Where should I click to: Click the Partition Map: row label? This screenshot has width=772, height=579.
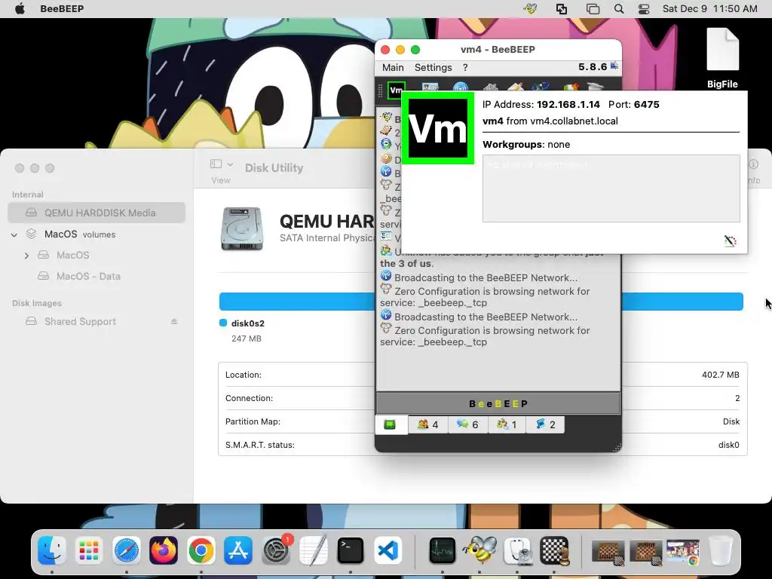tap(253, 421)
